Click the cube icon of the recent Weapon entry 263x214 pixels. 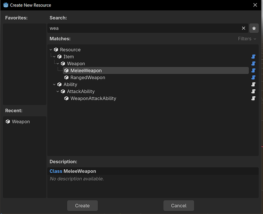point(8,122)
